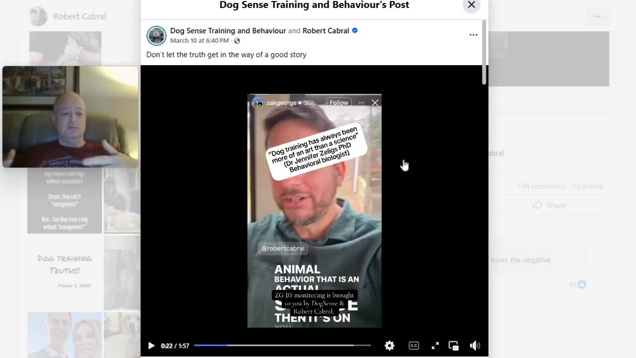Click the March 10 post timestamp
The image size is (636, 358).
click(200, 41)
